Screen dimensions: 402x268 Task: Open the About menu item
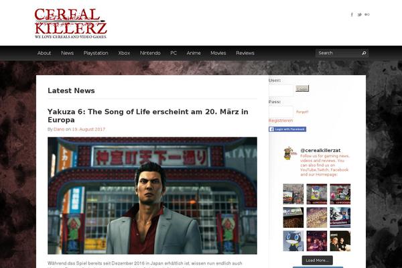click(44, 53)
